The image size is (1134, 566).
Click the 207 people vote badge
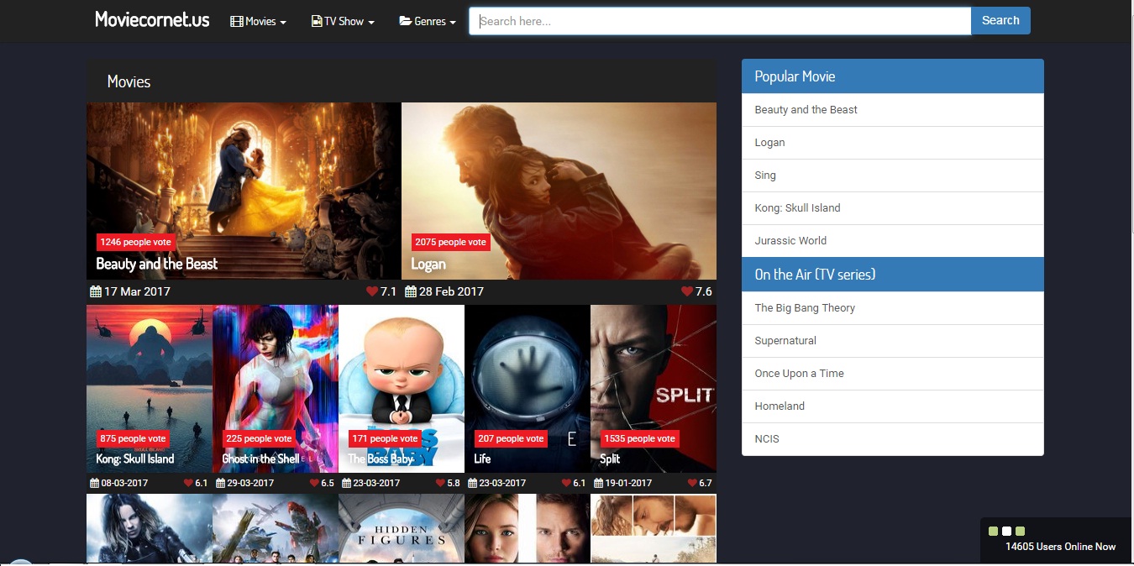(x=511, y=438)
